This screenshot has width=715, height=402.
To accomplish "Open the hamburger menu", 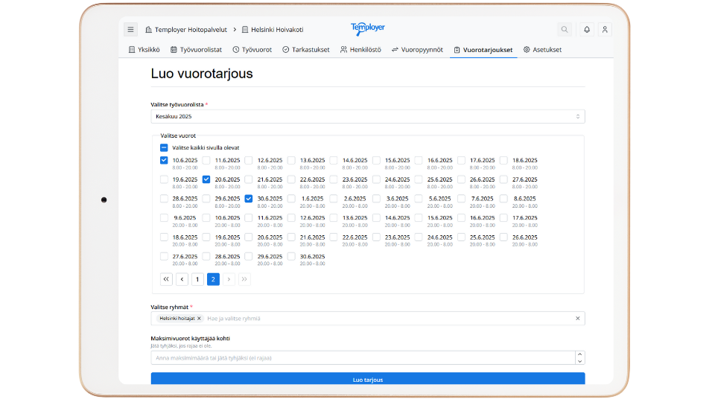I will [x=130, y=30].
